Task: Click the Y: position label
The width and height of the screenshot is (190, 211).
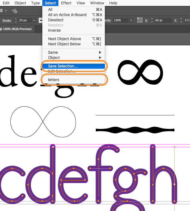Action: 176,20
